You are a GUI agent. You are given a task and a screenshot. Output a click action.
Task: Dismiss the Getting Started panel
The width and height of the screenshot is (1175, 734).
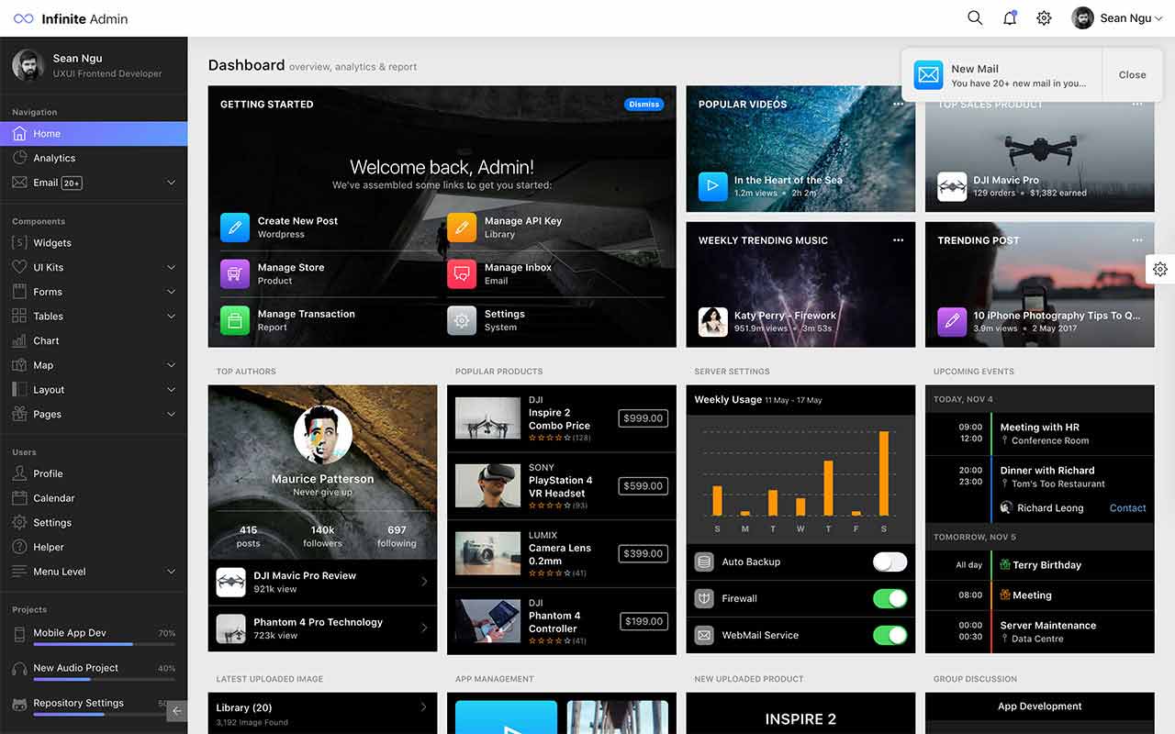point(643,105)
